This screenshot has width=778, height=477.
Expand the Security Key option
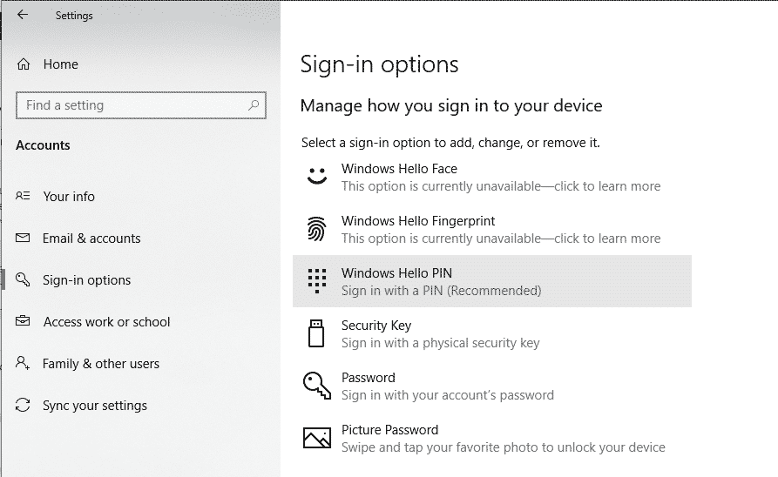(491, 333)
